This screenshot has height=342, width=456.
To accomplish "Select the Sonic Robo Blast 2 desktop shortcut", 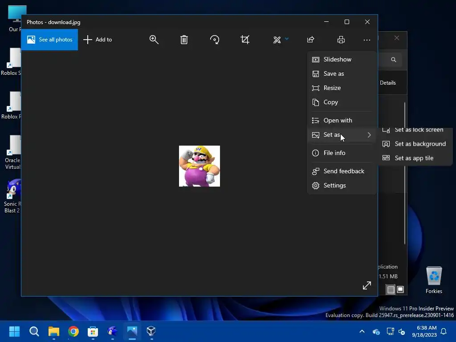I will click(12, 196).
